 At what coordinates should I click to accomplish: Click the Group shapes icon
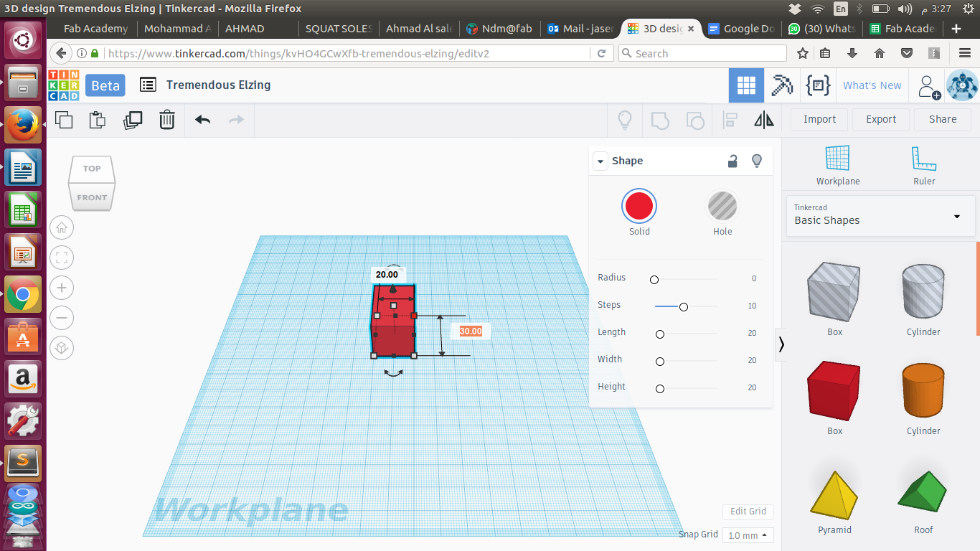tap(660, 120)
